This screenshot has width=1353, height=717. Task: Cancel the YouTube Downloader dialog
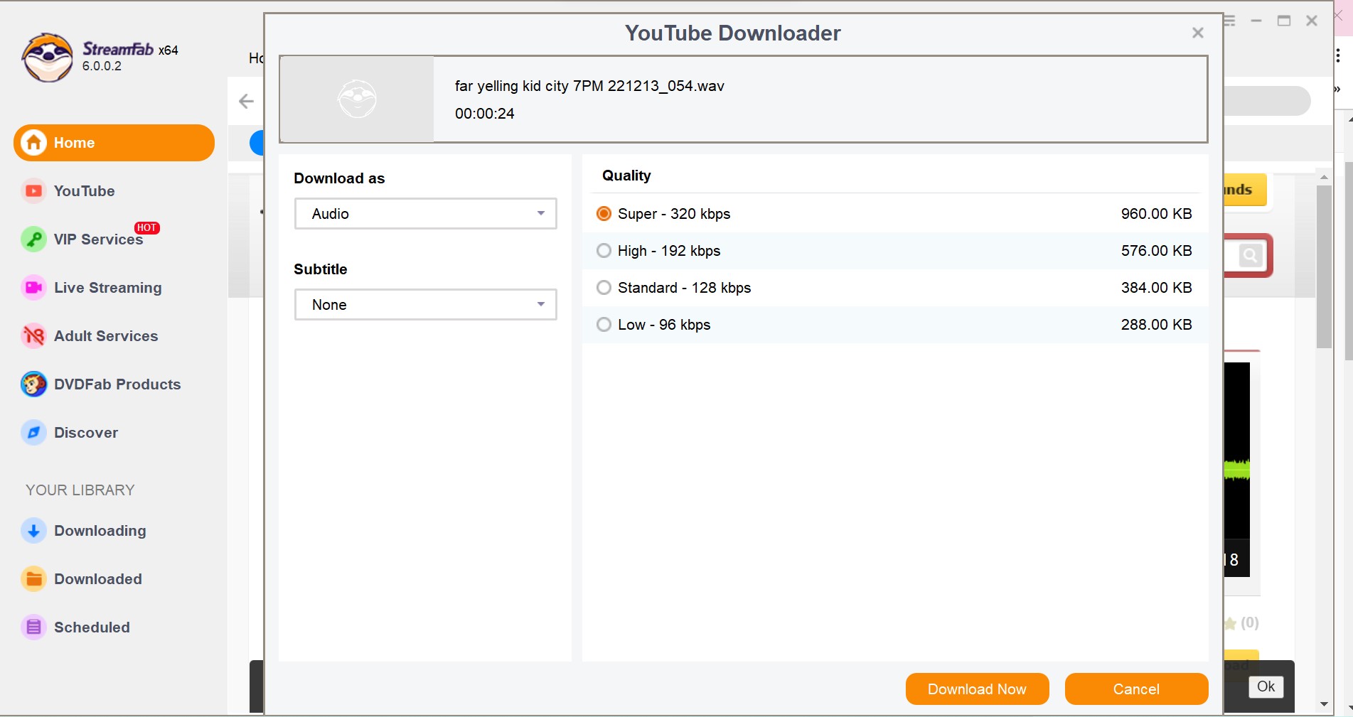1136,689
